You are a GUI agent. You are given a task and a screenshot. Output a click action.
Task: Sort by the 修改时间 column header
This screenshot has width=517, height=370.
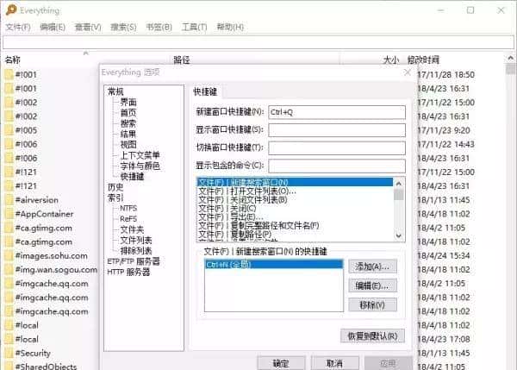(423, 60)
